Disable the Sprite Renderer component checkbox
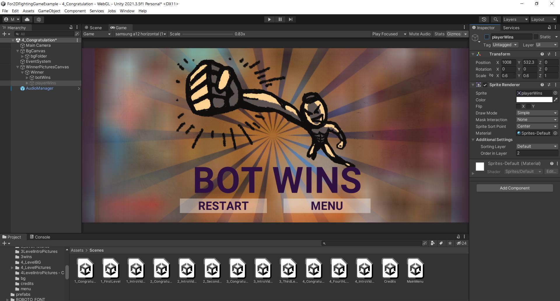560x301 pixels. 485,85
